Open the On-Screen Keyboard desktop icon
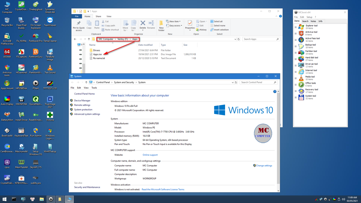361x203 pixels. click(x=36, y=23)
